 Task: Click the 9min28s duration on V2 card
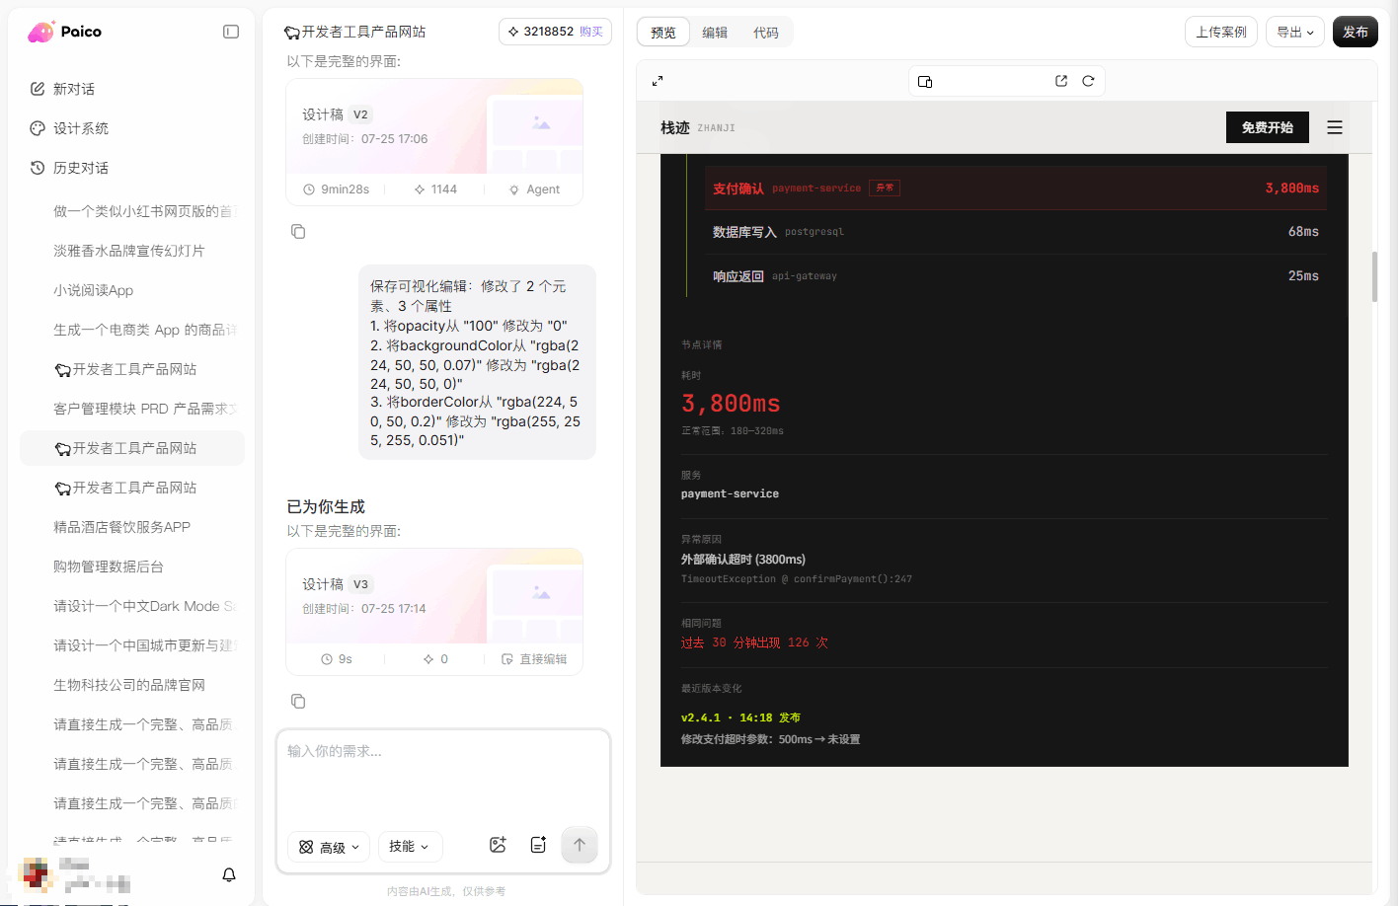coord(336,189)
